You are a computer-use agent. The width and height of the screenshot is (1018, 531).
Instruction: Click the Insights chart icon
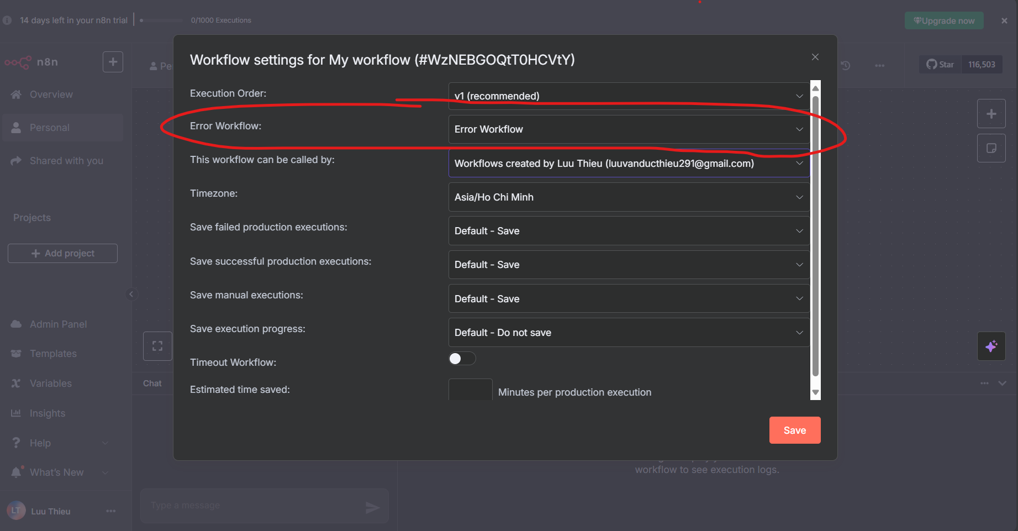click(x=16, y=413)
